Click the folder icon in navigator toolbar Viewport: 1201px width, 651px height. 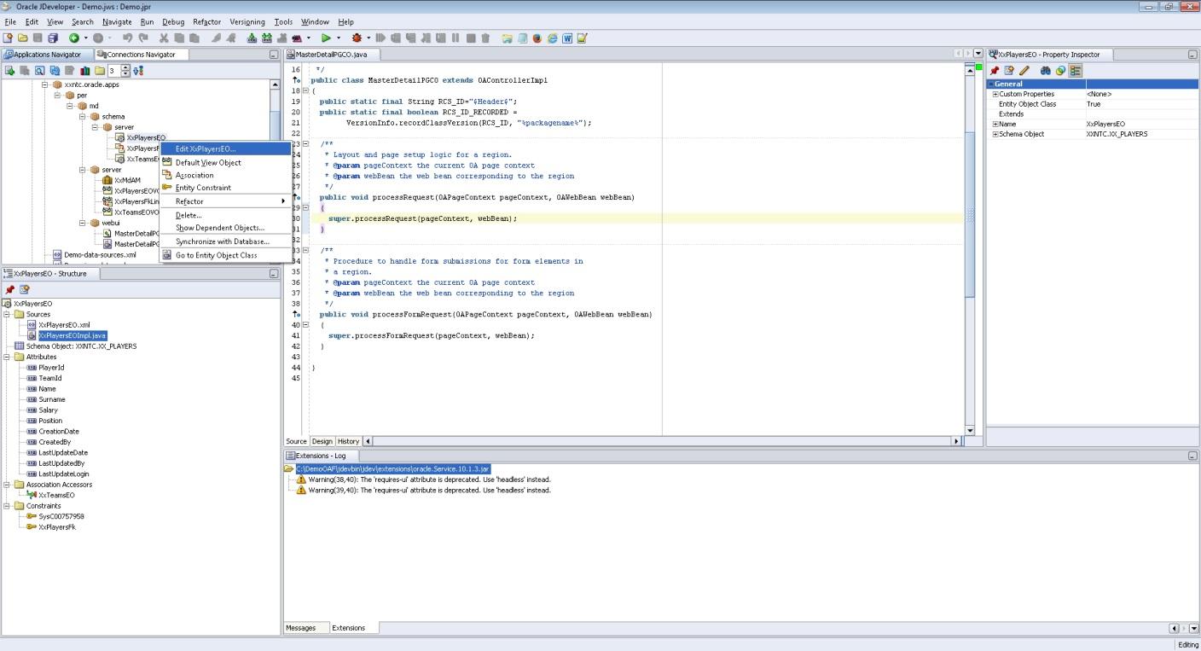click(x=100, y=71)
